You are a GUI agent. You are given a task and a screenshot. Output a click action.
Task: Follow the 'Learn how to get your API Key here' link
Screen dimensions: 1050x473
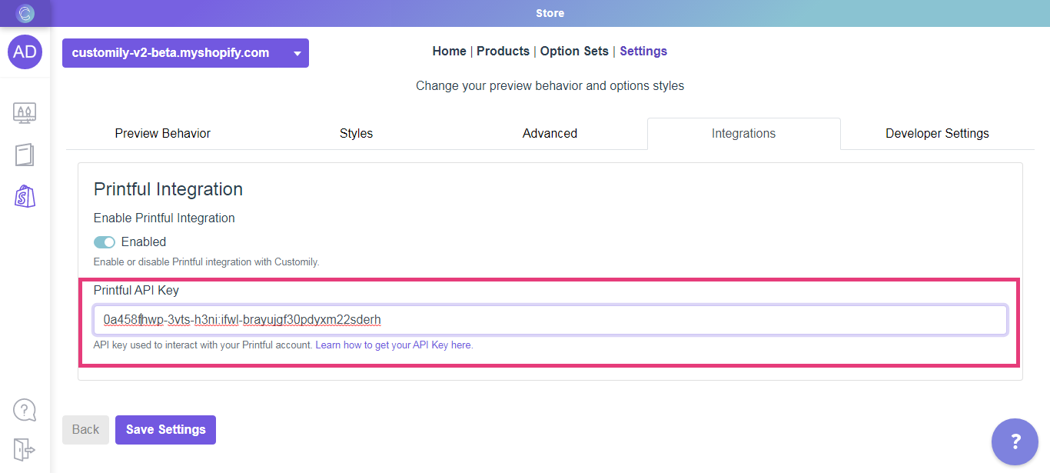point(394,345)
